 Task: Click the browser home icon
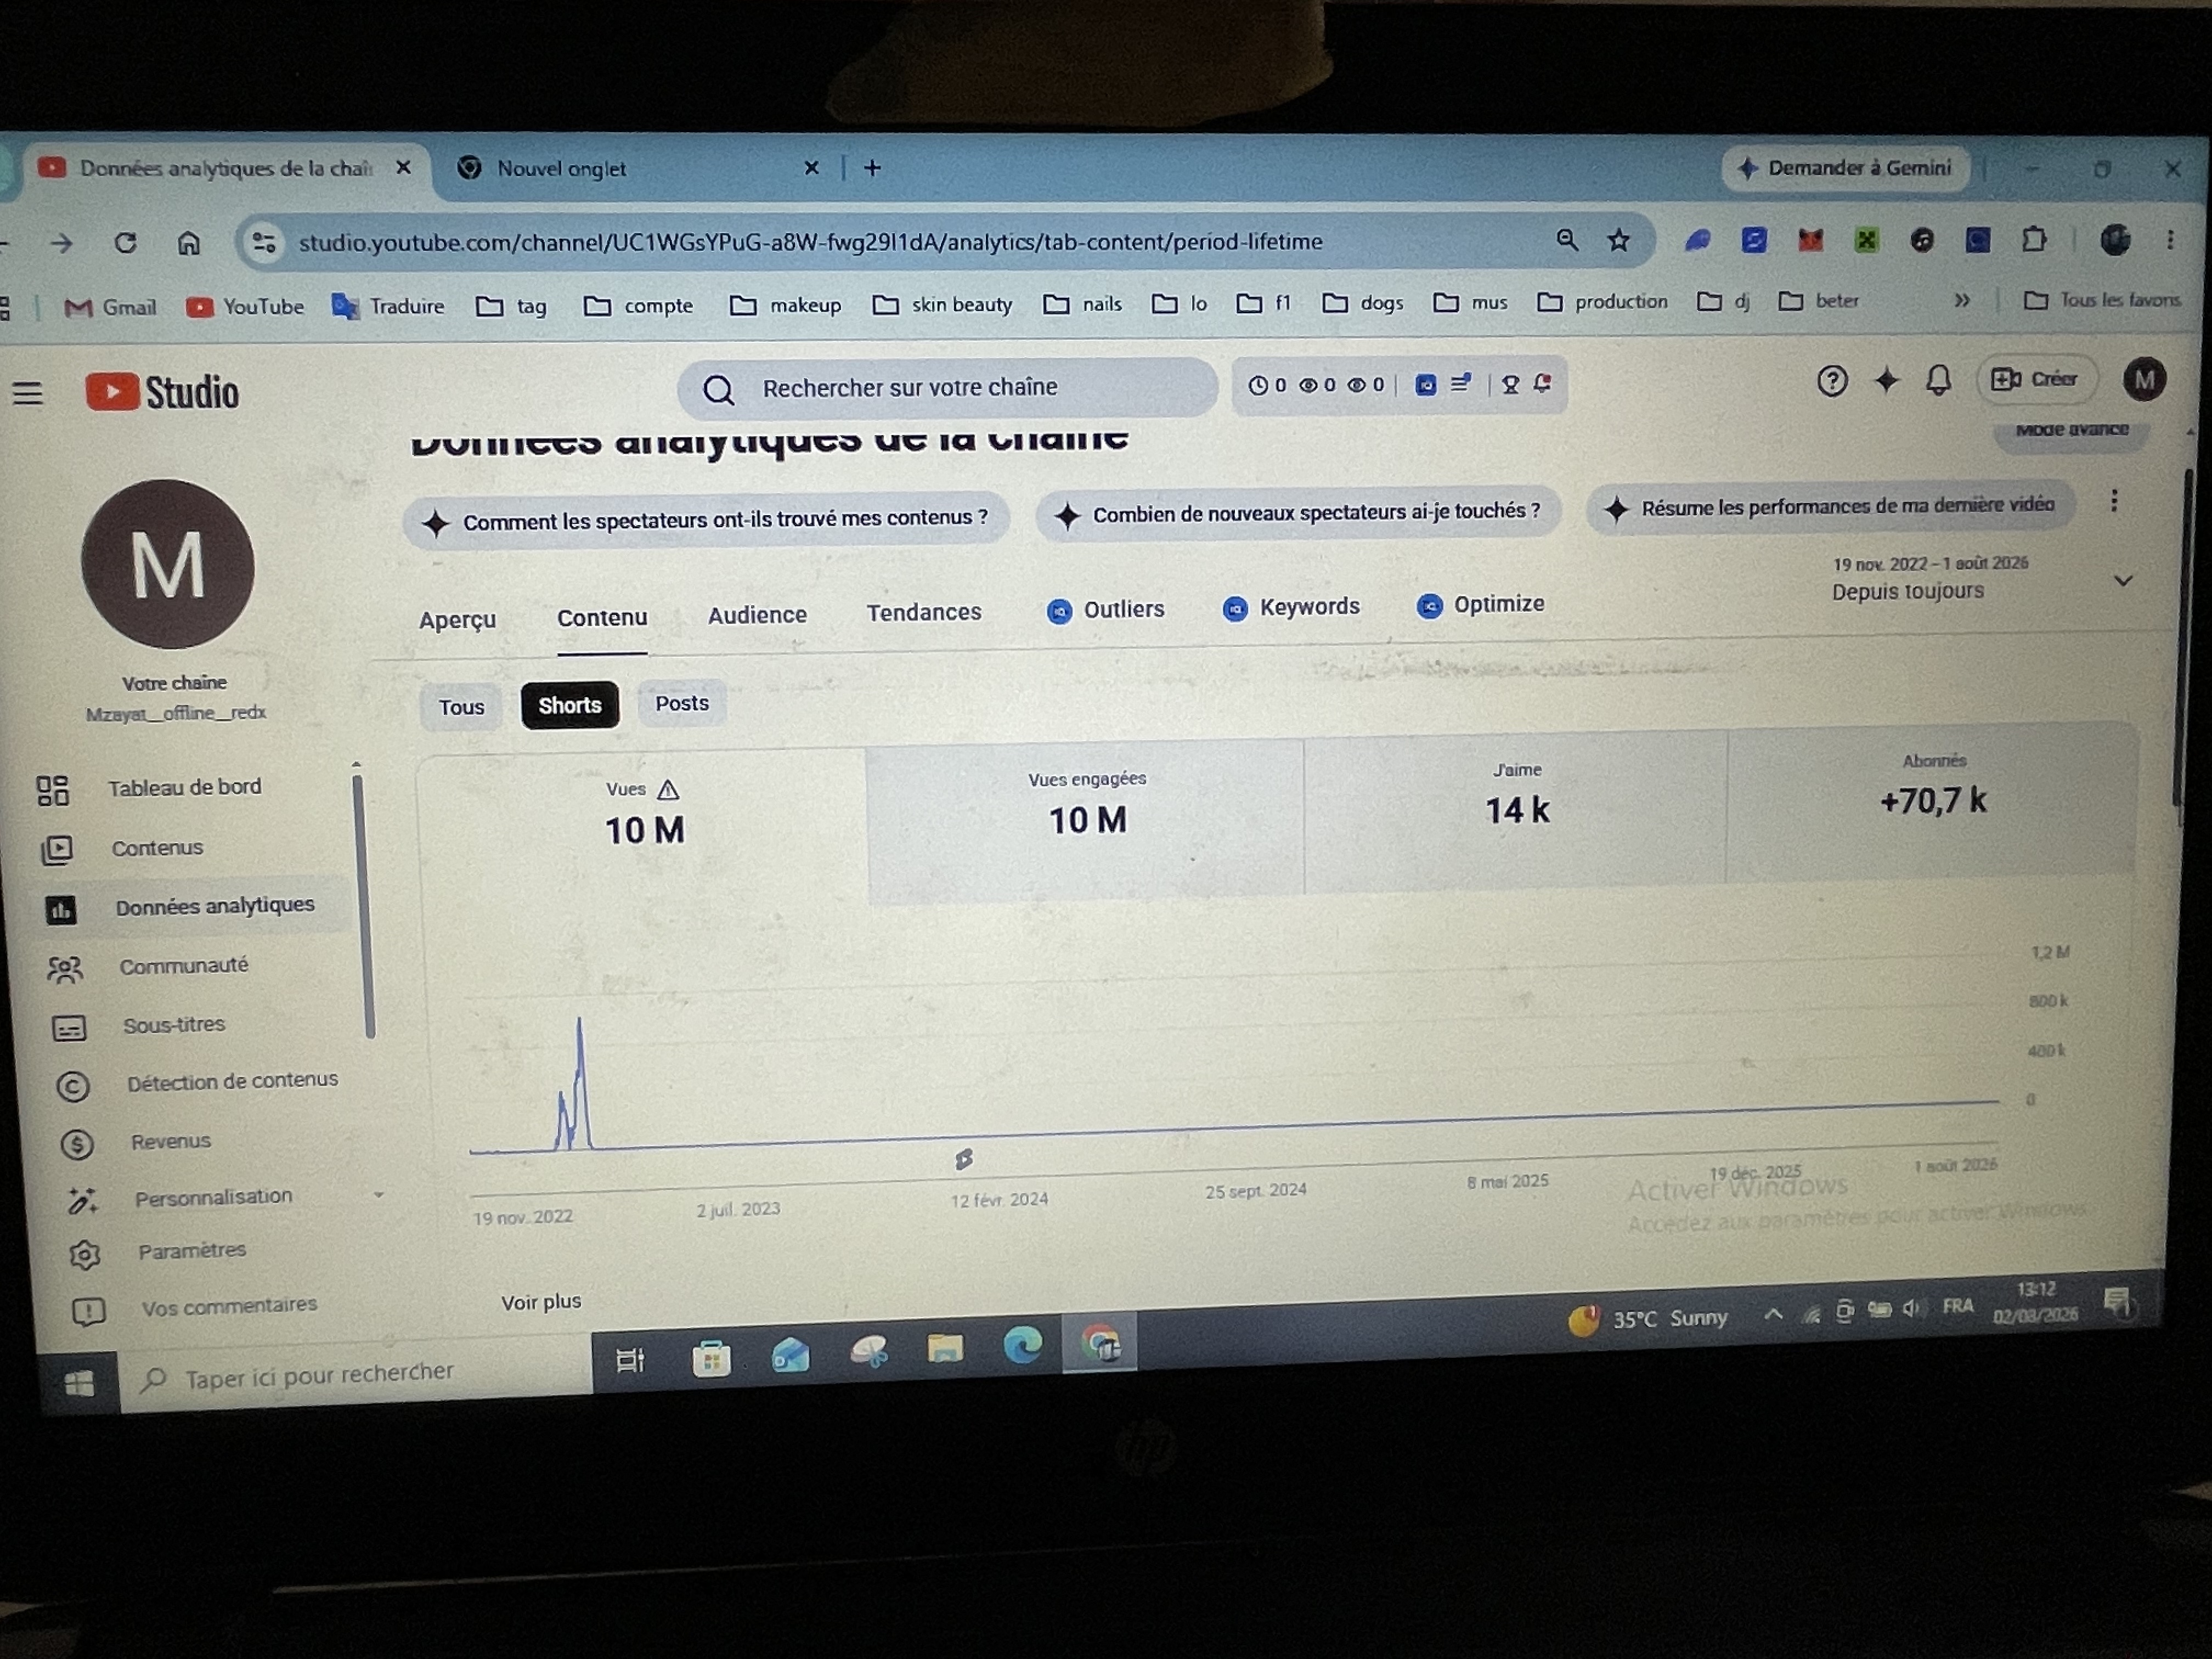(x=189, y=243)
